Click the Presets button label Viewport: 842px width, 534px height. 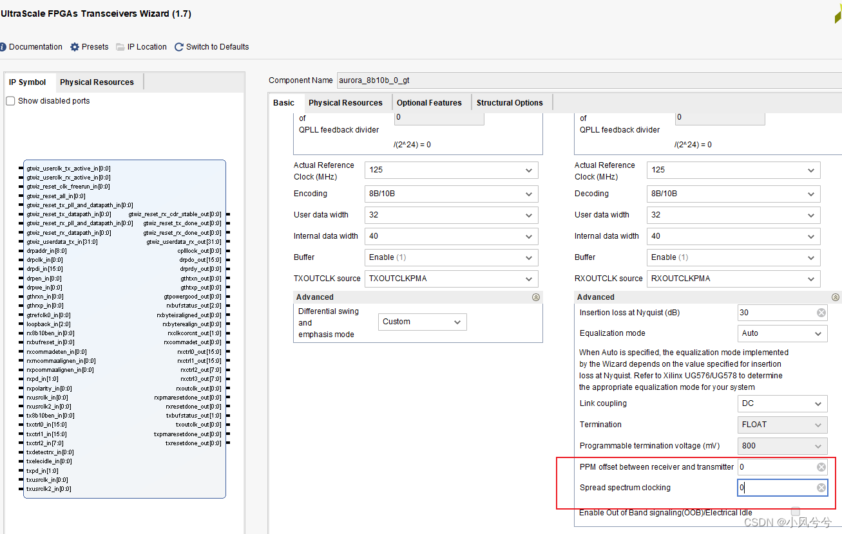[x=95, y=47]
